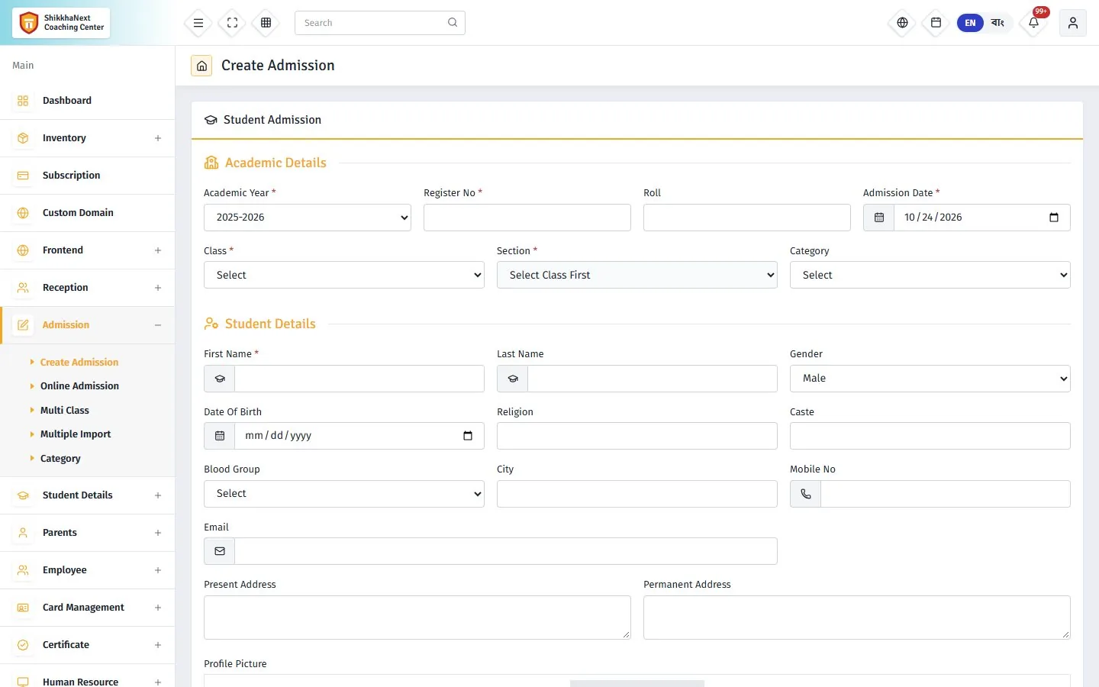
Task: Switch language to Bangla
Action: click(x=997, y=23)
